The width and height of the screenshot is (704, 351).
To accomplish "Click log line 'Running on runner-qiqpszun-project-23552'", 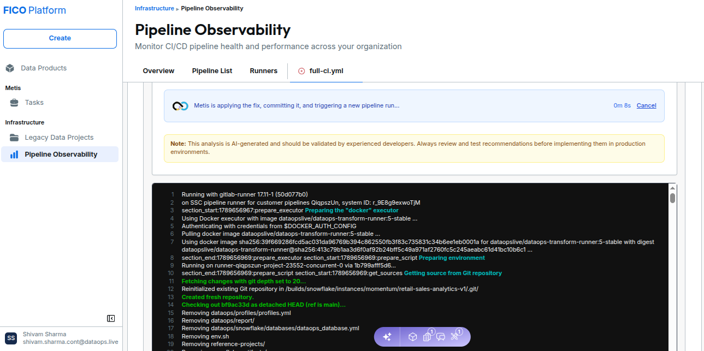I will (289, 265).
